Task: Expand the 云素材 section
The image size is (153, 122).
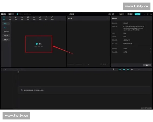Action: 6,36
